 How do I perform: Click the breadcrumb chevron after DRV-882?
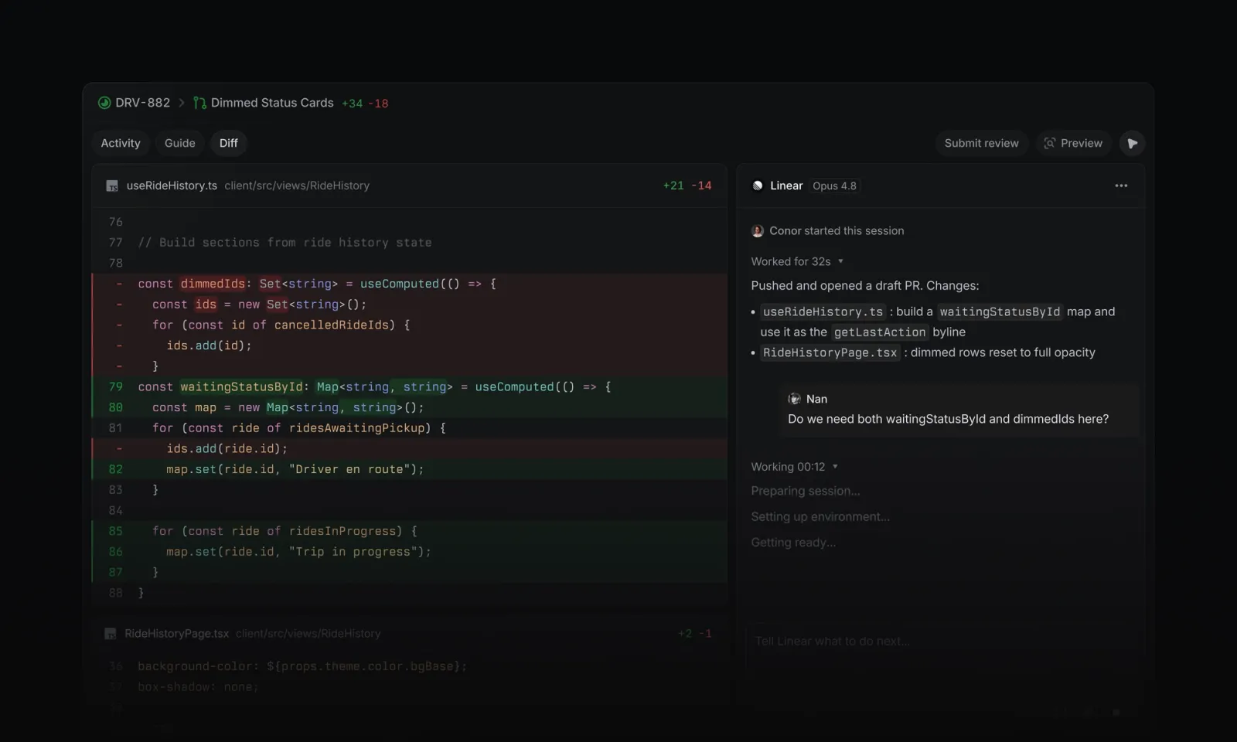(x=182, y=103)
